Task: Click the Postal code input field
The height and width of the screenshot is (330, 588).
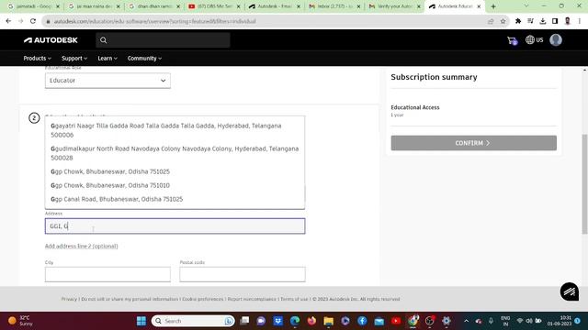Action: 243,274
